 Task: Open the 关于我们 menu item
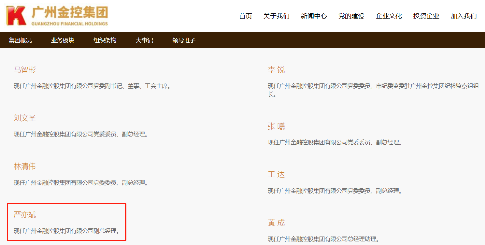277,16
